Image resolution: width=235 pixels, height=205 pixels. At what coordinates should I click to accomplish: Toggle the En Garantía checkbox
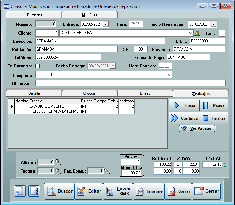[x=38, y=66]
